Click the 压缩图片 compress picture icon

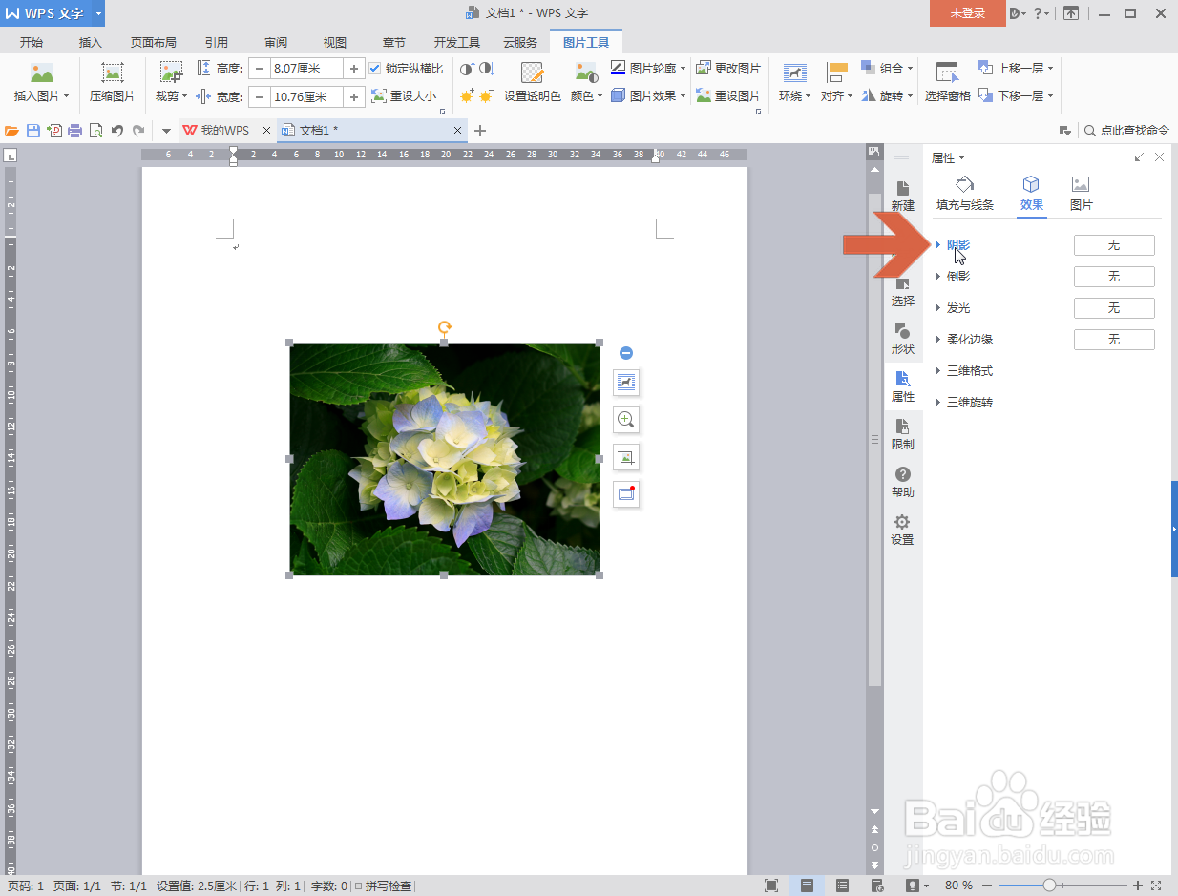pos(113,73)
